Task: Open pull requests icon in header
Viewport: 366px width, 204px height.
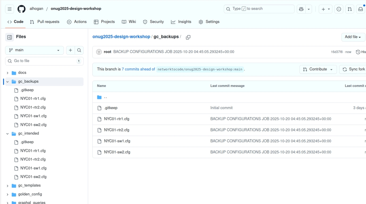Action: pyautogui.click(x=350, y=9)
